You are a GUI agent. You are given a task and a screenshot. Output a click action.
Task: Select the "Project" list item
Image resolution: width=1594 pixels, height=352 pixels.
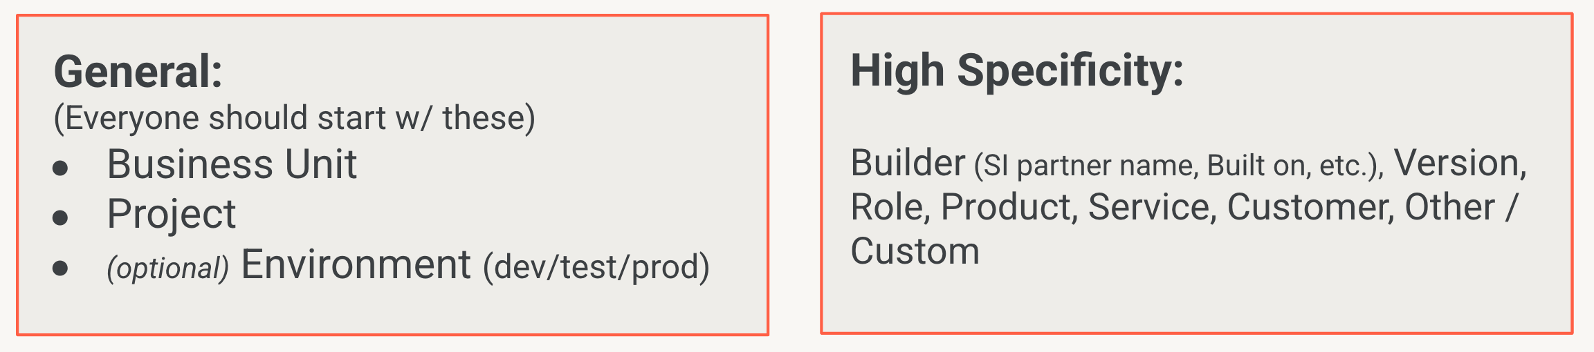(x=171, y=214)
